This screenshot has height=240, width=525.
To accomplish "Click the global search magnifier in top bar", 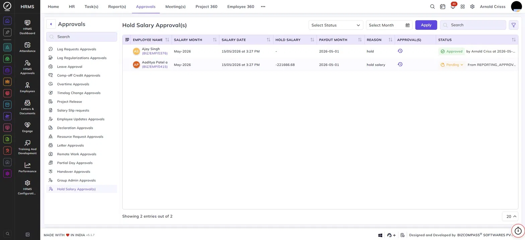I will click(432, 7).
